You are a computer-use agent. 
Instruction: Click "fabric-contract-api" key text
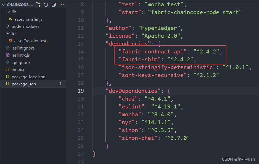[153, 52]
